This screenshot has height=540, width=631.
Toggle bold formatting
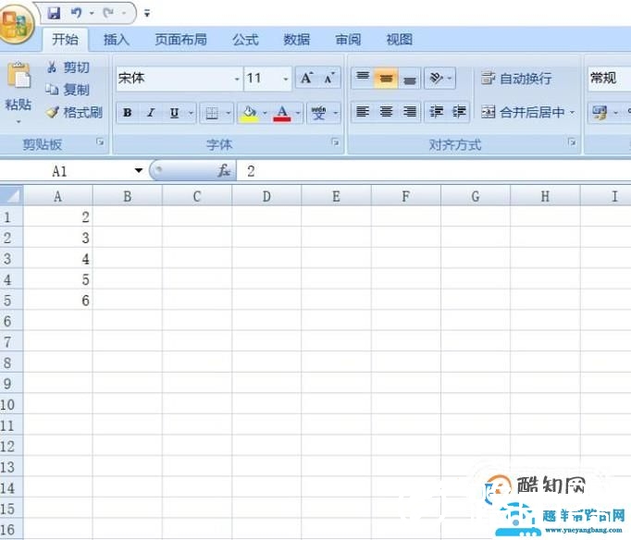[x=127, y=113]
